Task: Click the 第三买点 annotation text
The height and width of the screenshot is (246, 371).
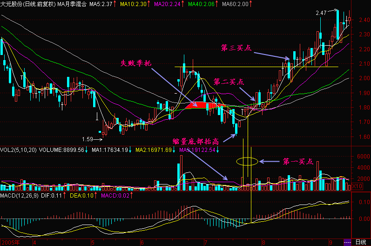Action: pyautogui.click(x=236, y=48)
